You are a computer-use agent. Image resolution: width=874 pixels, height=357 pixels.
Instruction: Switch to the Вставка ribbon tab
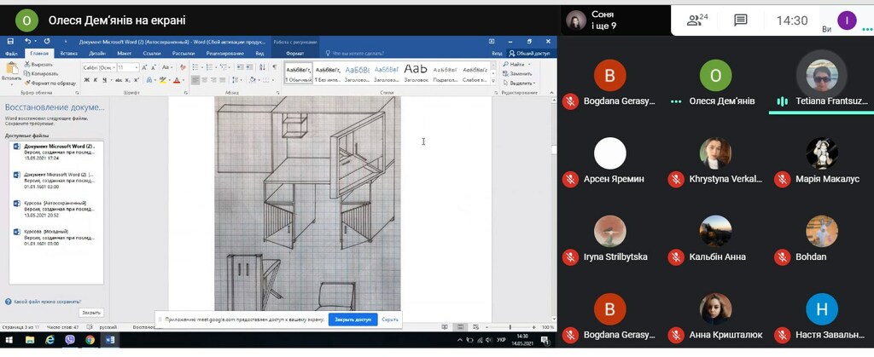pos(69,53)
